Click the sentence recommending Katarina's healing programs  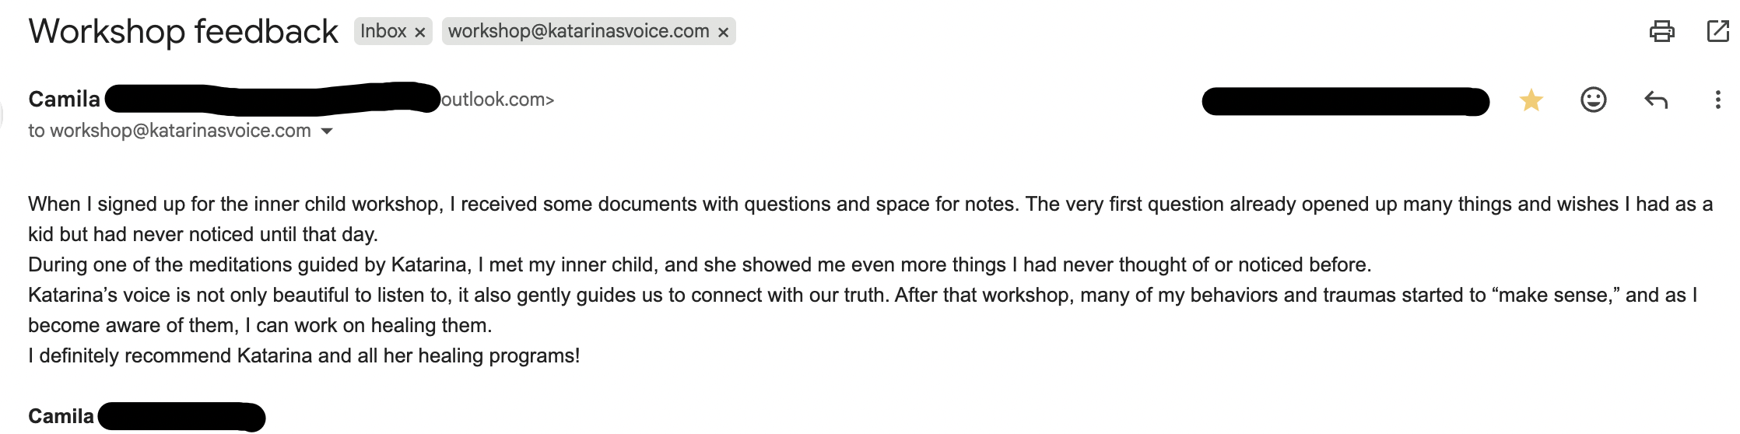click(303, 355)
